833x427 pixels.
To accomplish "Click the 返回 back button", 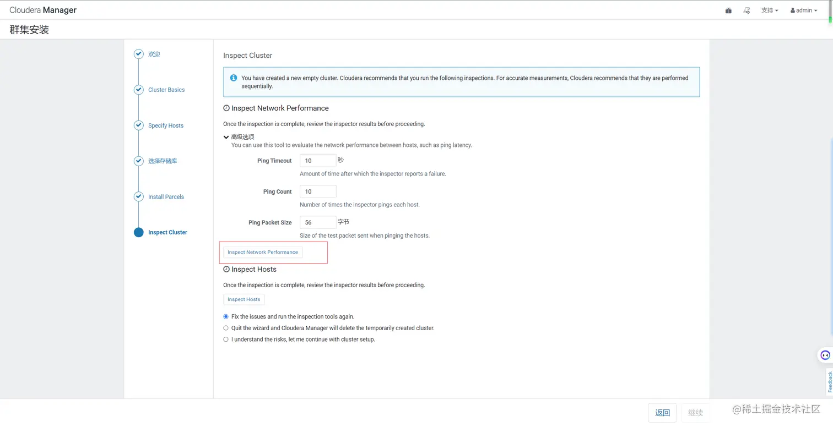I will coord(662,413).
